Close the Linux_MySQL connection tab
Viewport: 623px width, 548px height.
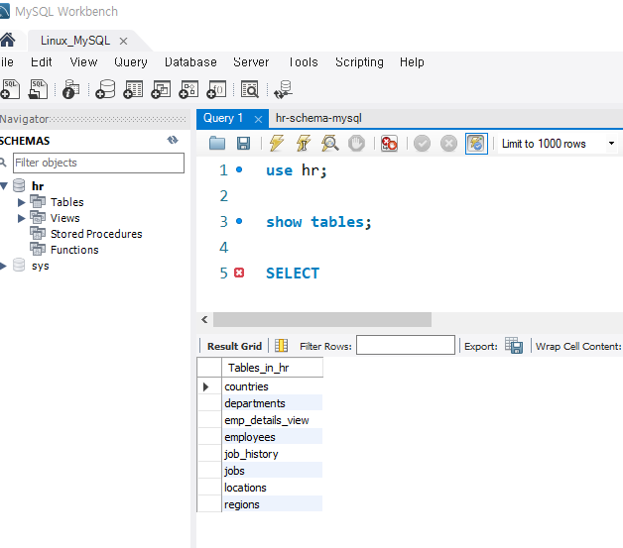coord(124,41)
